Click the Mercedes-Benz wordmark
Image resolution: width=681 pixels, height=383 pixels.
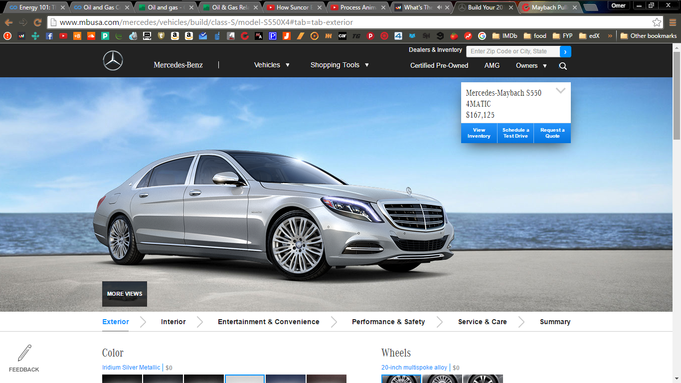tap(178, 65)
